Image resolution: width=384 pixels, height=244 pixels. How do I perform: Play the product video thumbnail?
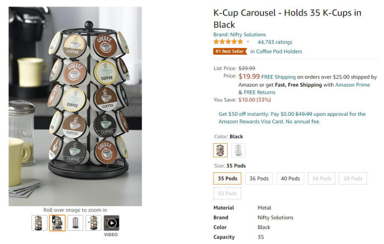[x=111, y=223]
